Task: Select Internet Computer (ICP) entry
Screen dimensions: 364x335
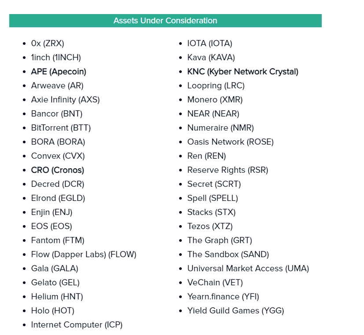Action: [77, 325]
